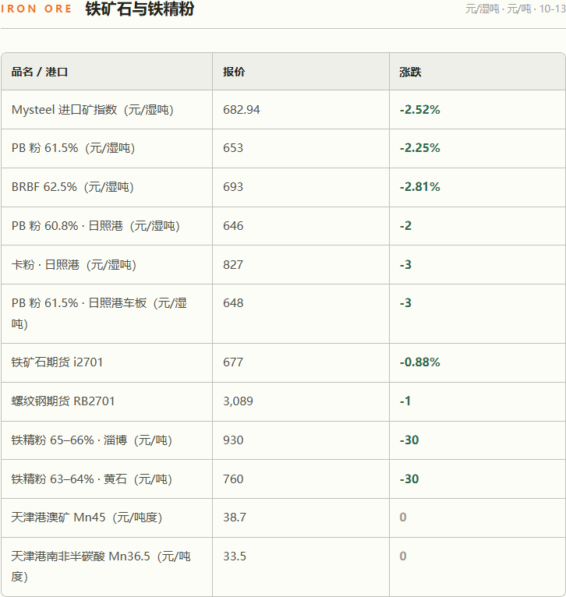
Task: Click the 报价 column header
Action: coord(234,72)
